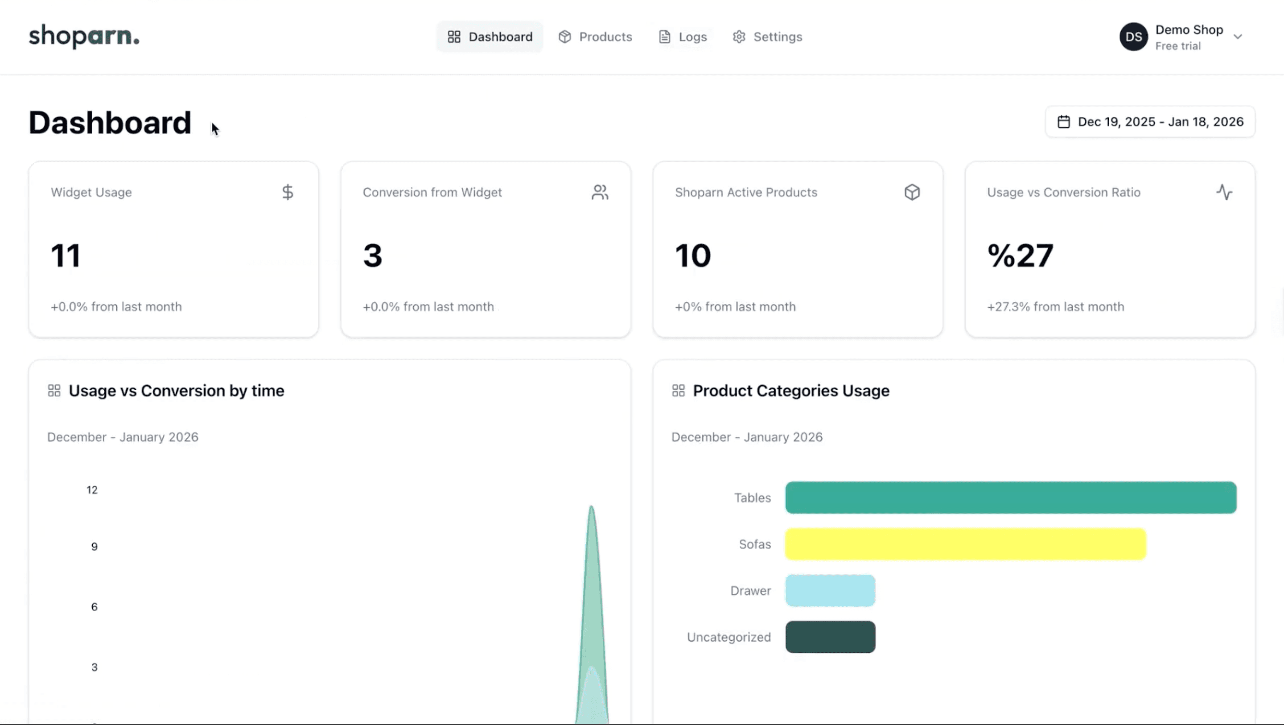The width and height of the screenshot is (1284, 725).
Task: Click the Products box icon in the navbar
Action: tap(564, 37)
